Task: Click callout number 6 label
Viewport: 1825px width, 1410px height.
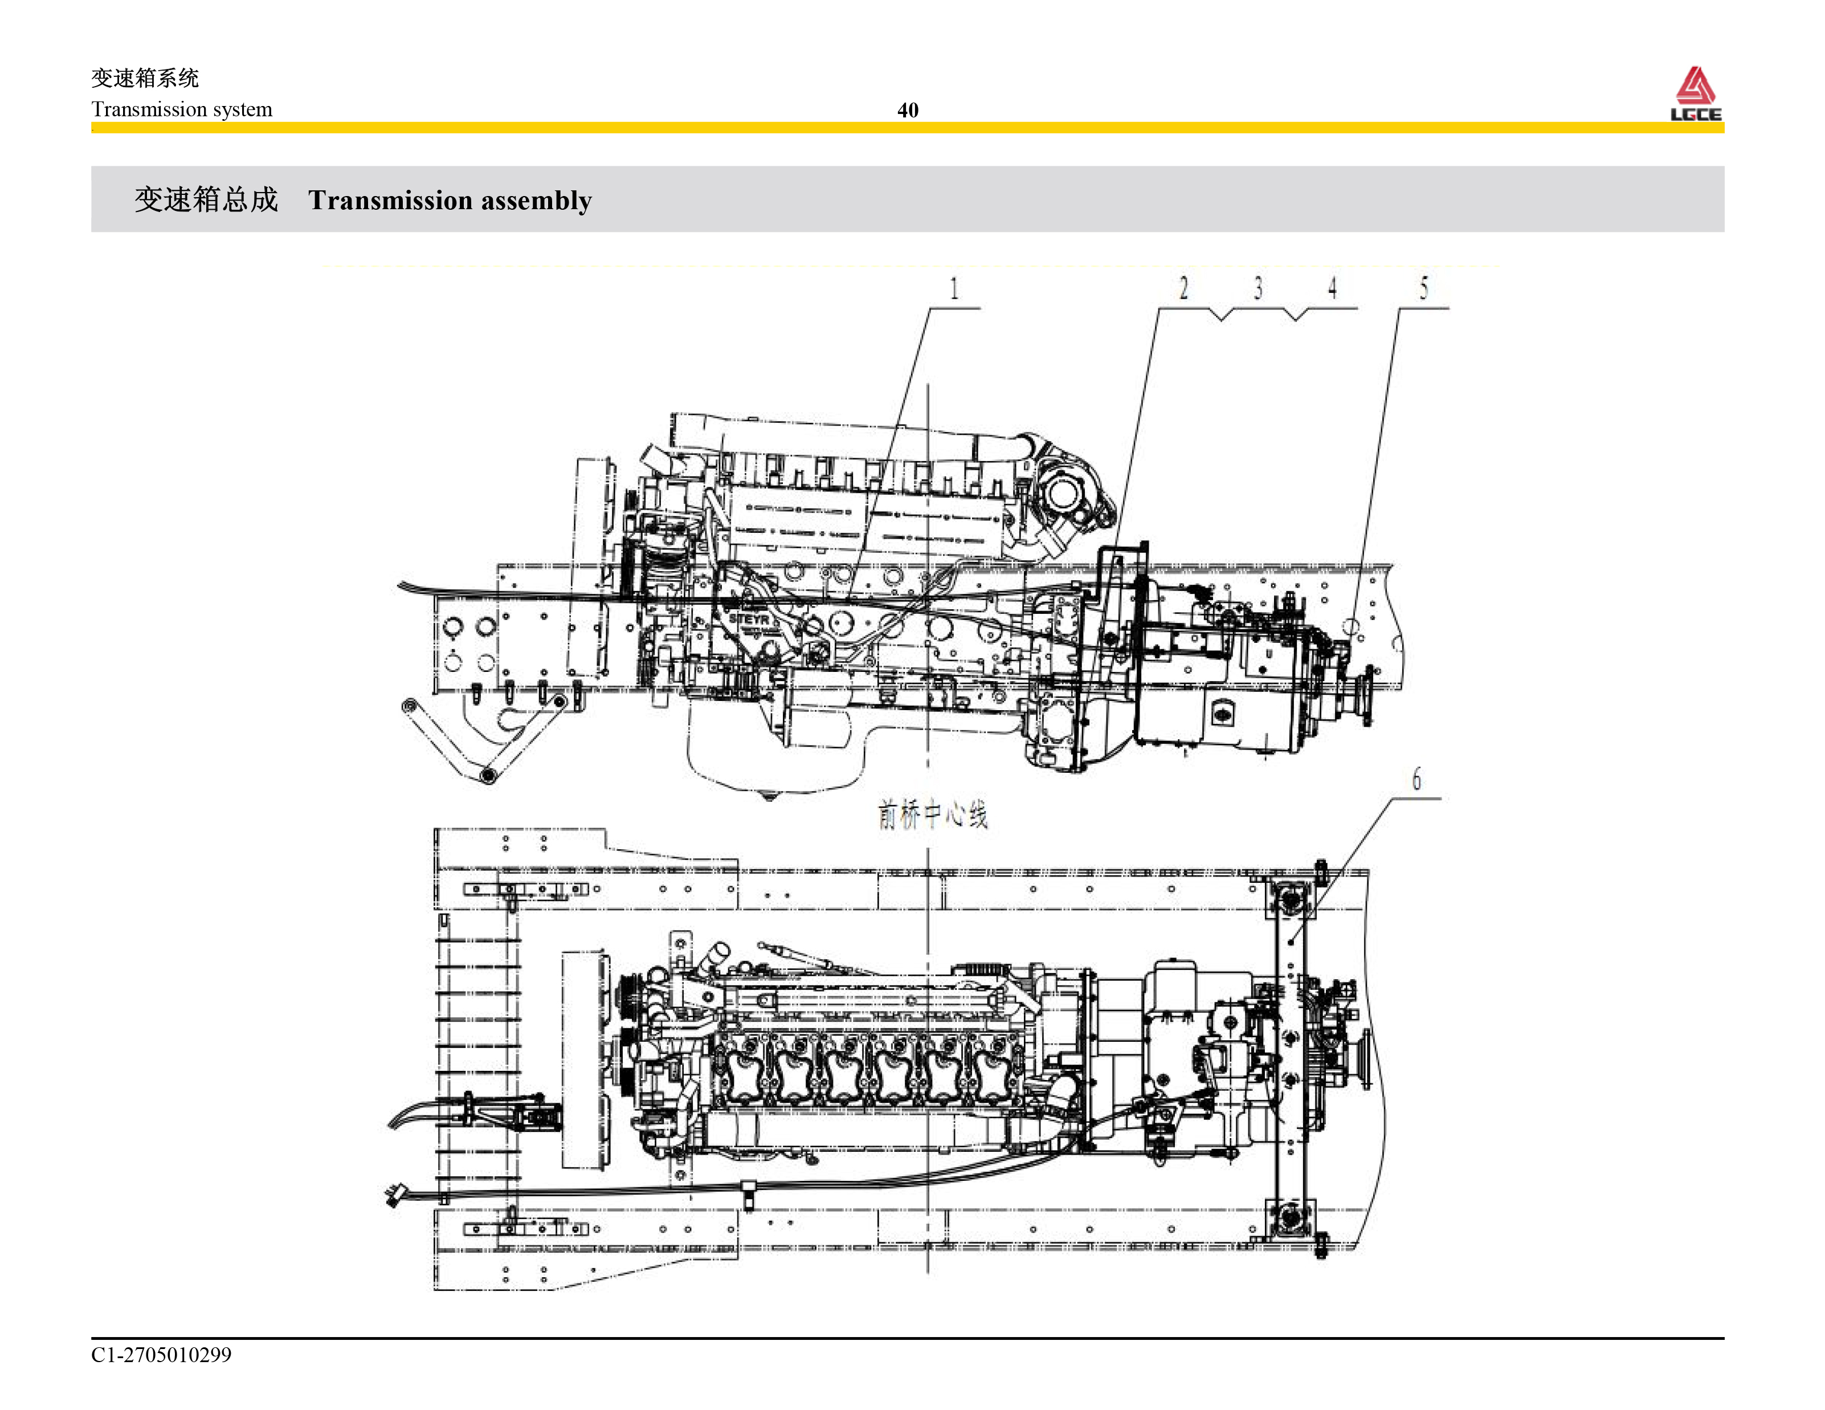Action: tap(1416, 779)
